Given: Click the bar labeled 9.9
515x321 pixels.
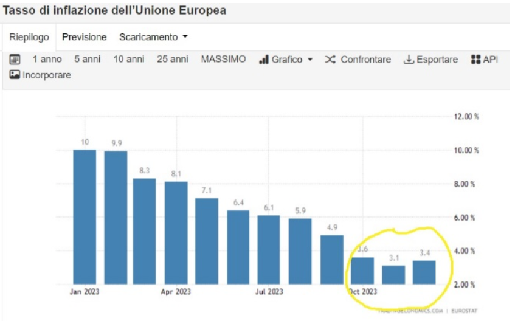Looking at the screenshot, I should point(116,218).
